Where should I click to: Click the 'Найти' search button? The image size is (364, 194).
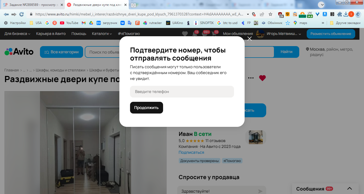pos(286,52)
